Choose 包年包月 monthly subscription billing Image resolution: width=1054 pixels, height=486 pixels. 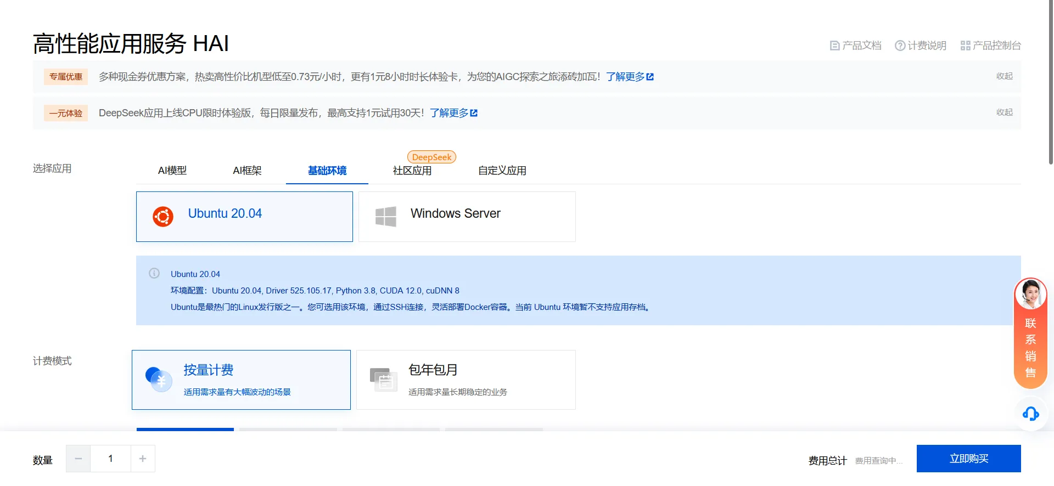pos(466,380)
